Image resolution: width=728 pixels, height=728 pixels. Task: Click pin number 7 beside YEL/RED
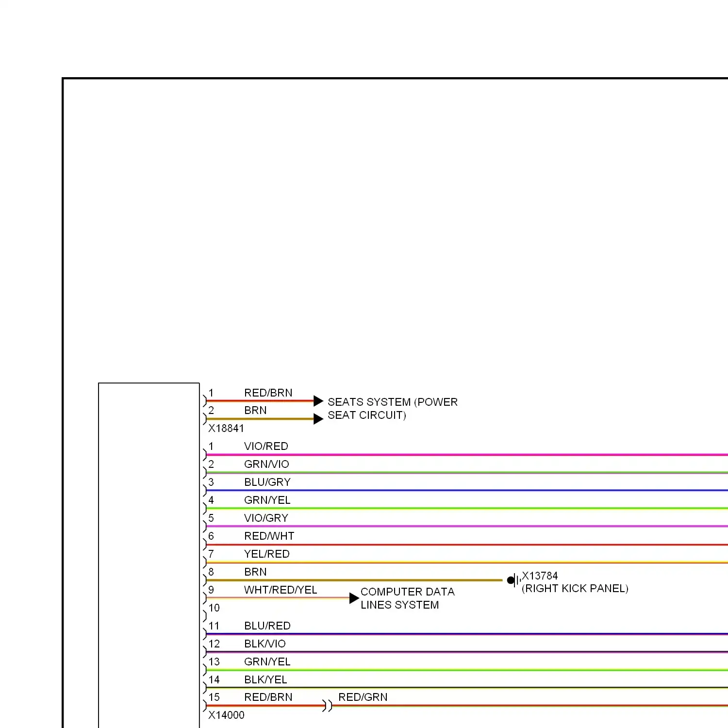(211, 554)
